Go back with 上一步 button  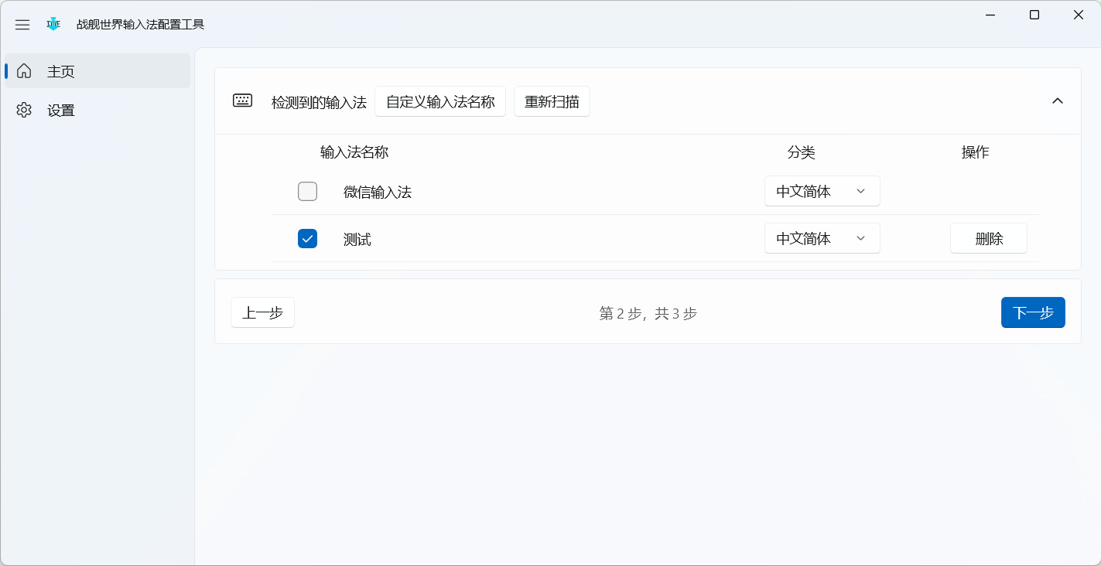coord(262,312)
